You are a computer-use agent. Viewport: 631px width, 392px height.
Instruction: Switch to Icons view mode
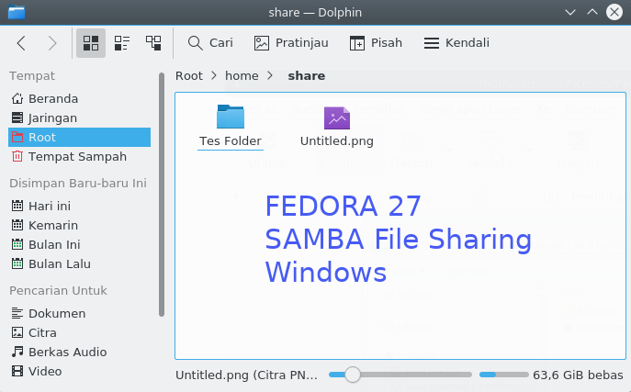91,43
